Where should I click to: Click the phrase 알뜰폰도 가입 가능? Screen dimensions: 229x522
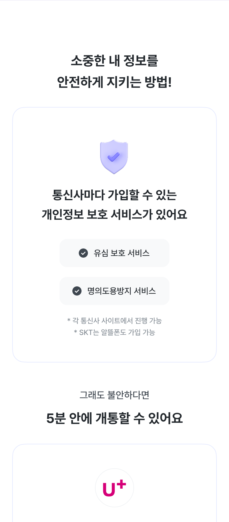(x=128, y=332)
